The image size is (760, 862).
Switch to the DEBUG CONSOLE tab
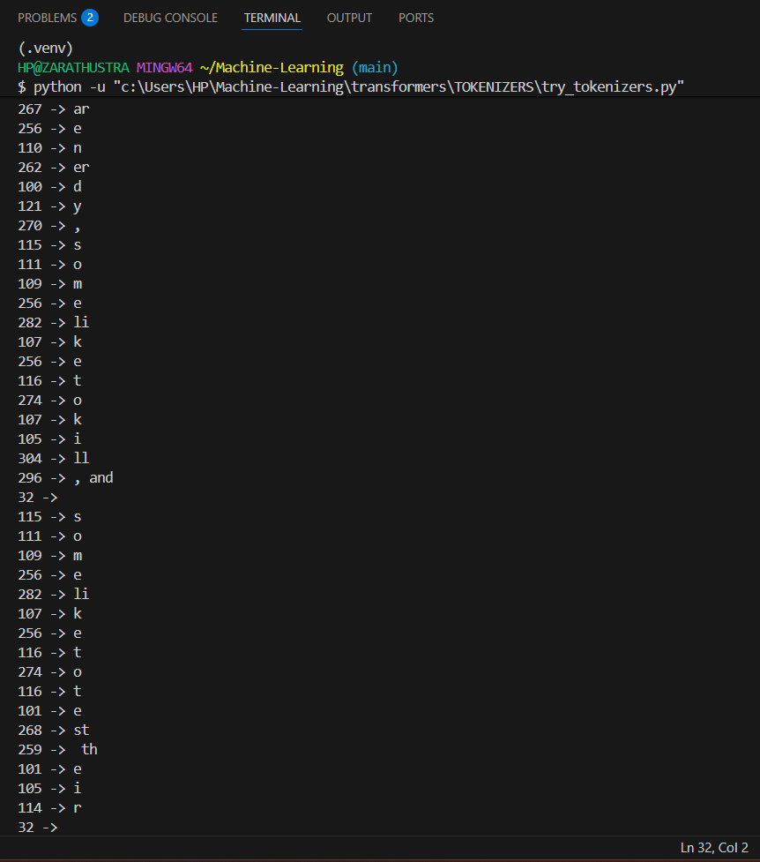point(170,19)
